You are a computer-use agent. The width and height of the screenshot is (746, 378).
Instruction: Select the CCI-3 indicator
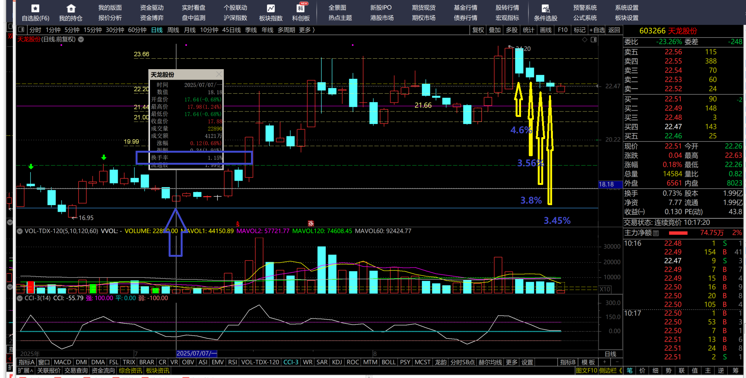click(x=291, y=362)
